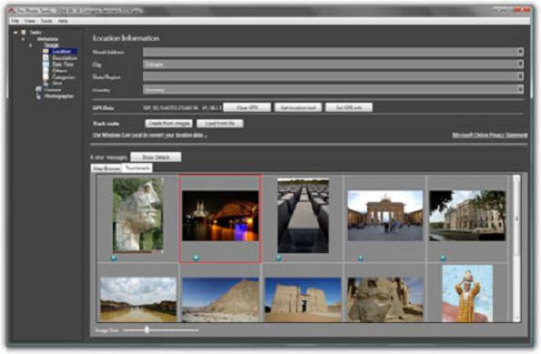Screen dimensions: 541x354
Task: Click the GPS globe icon under the stone head photo
Action: [114, 258]
